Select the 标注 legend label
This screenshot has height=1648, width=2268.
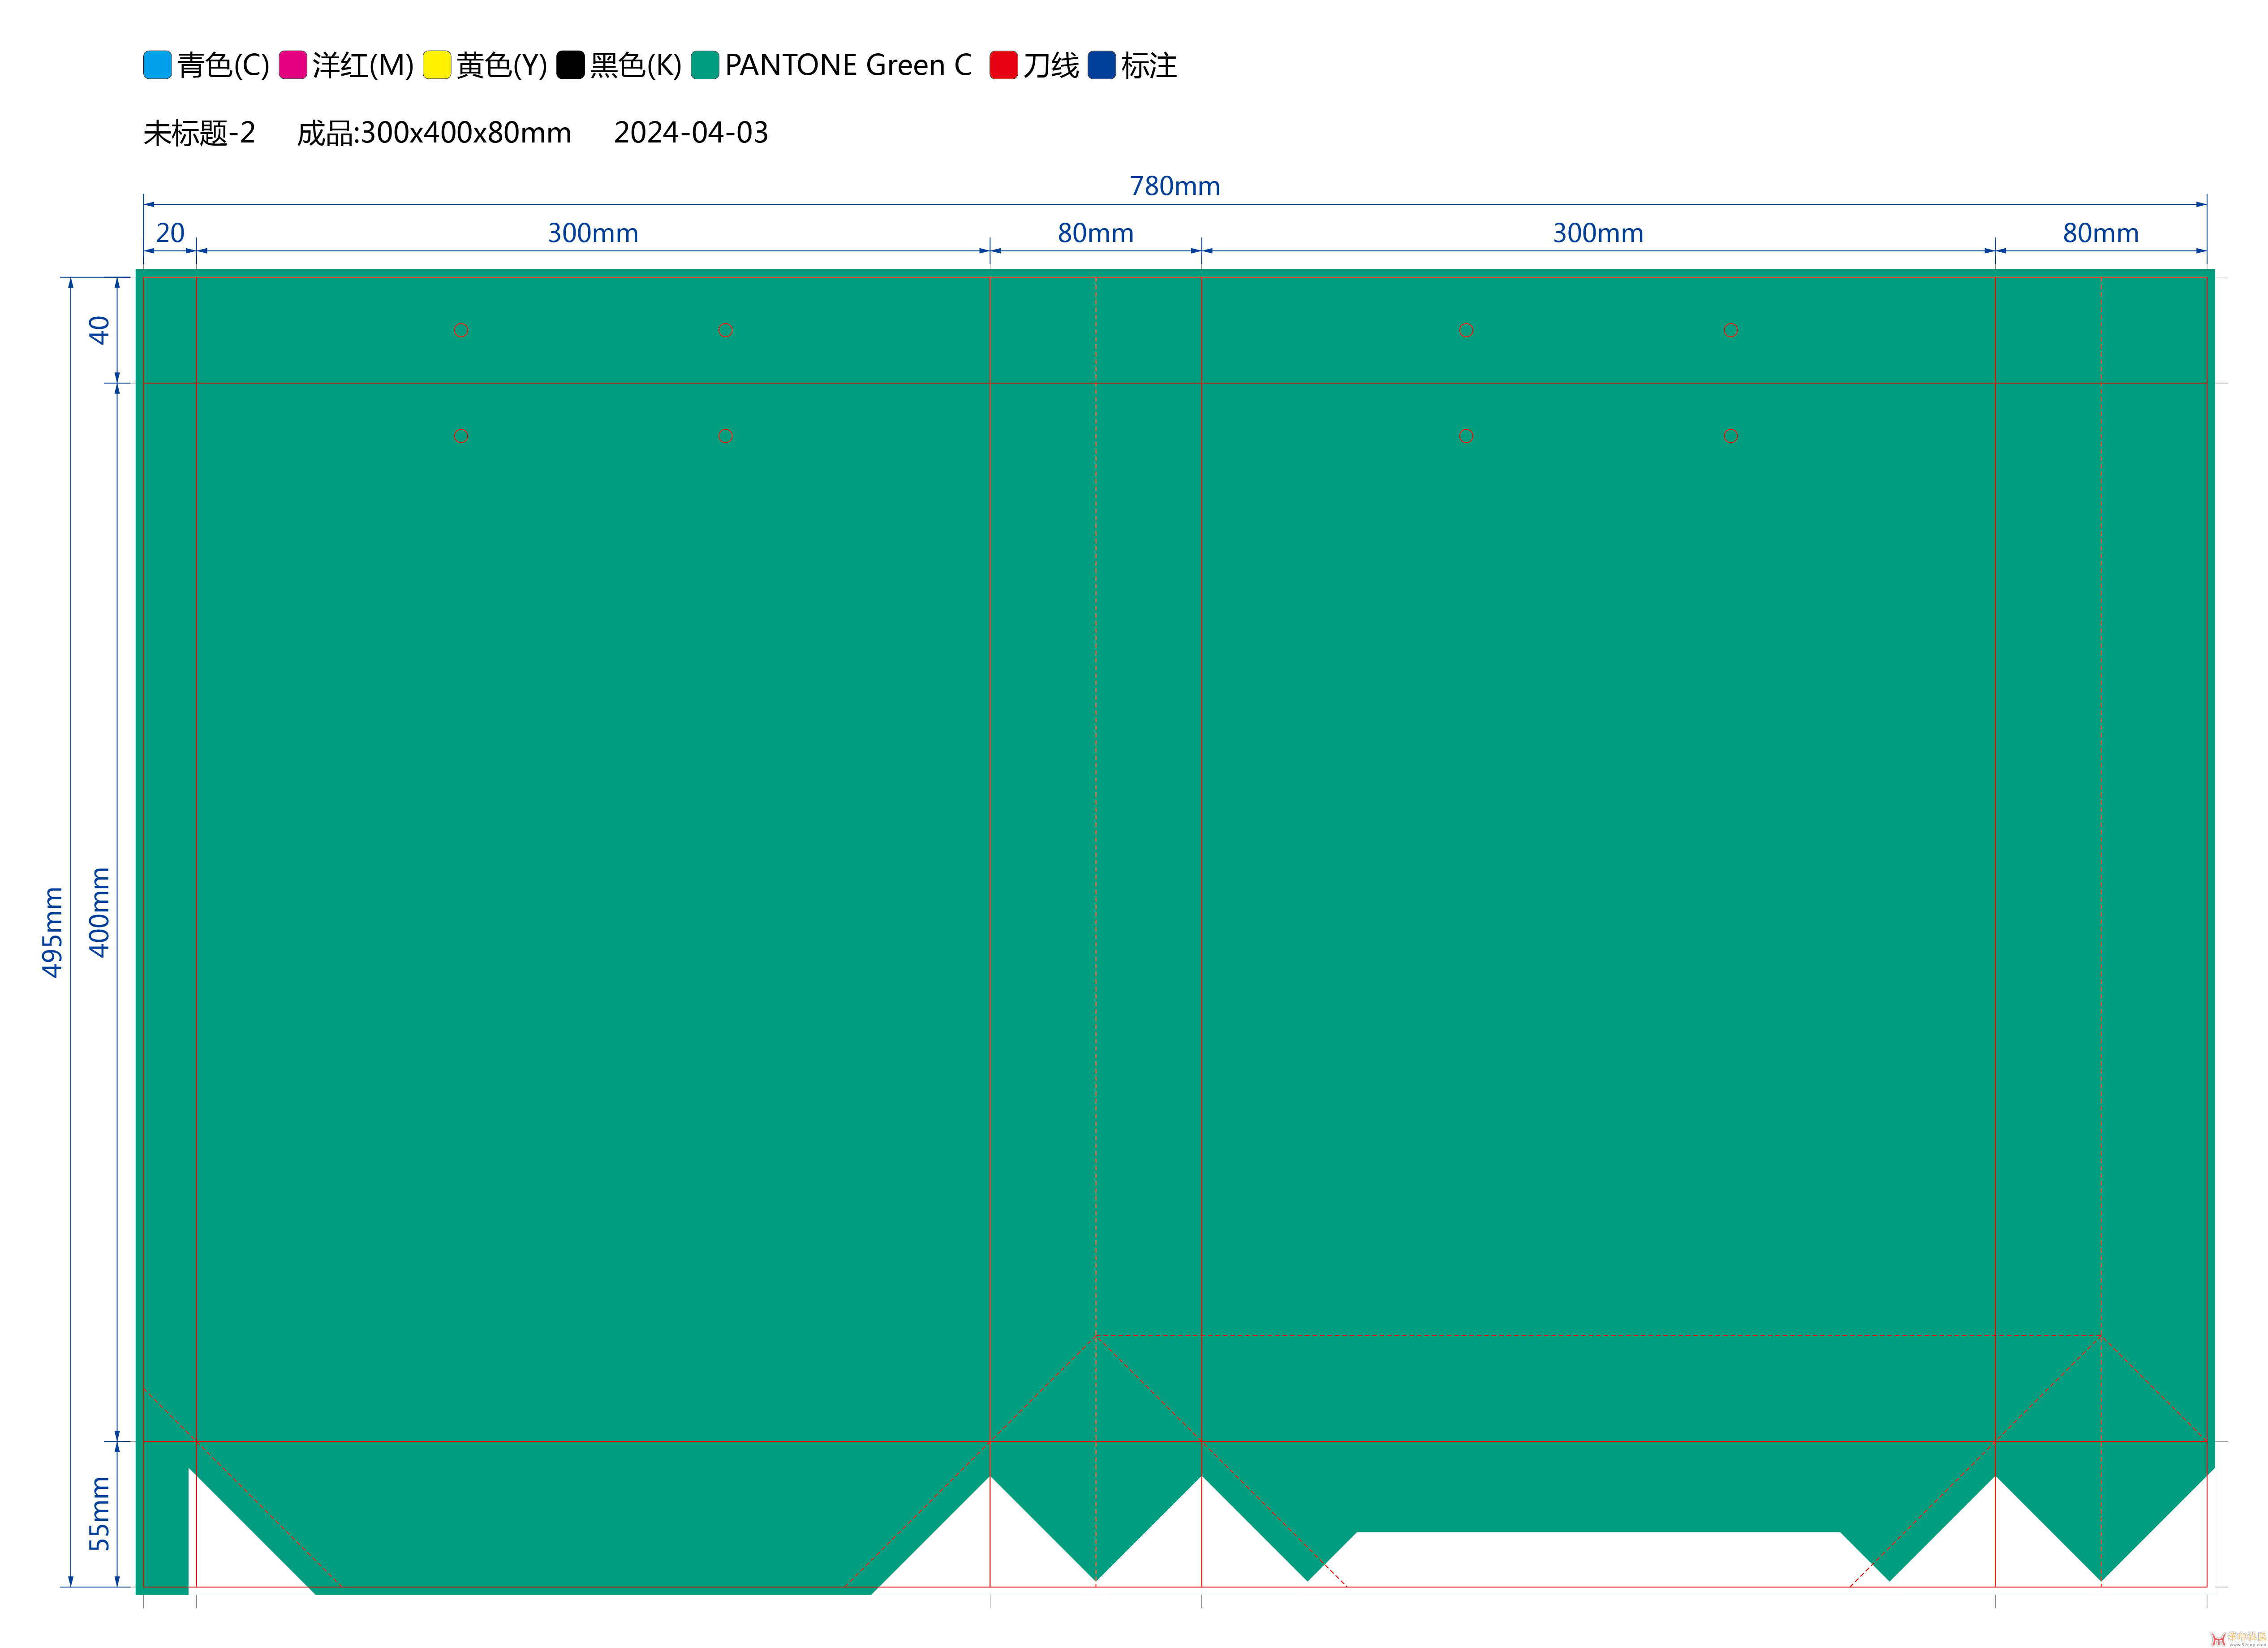pos(1149,66)
